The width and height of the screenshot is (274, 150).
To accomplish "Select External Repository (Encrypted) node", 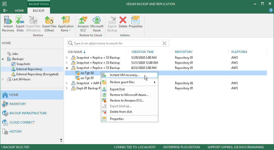I will tap(37, 74).
